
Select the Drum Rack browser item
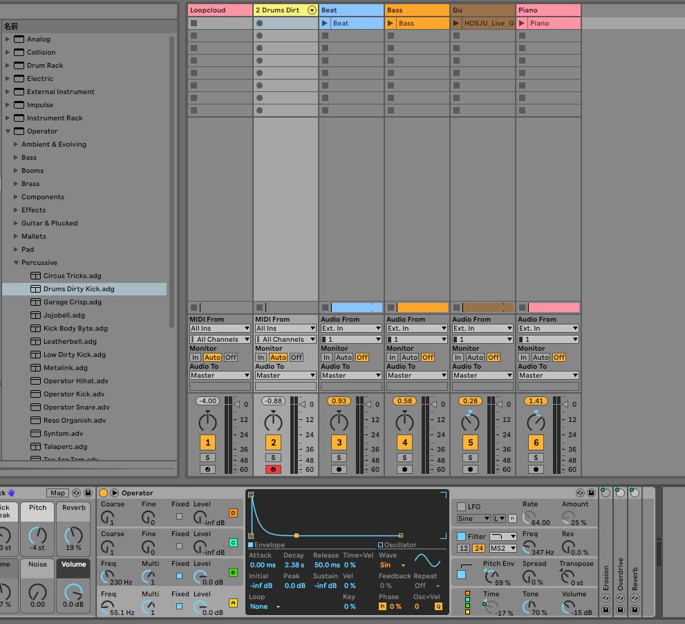click(x=45, y=65)
